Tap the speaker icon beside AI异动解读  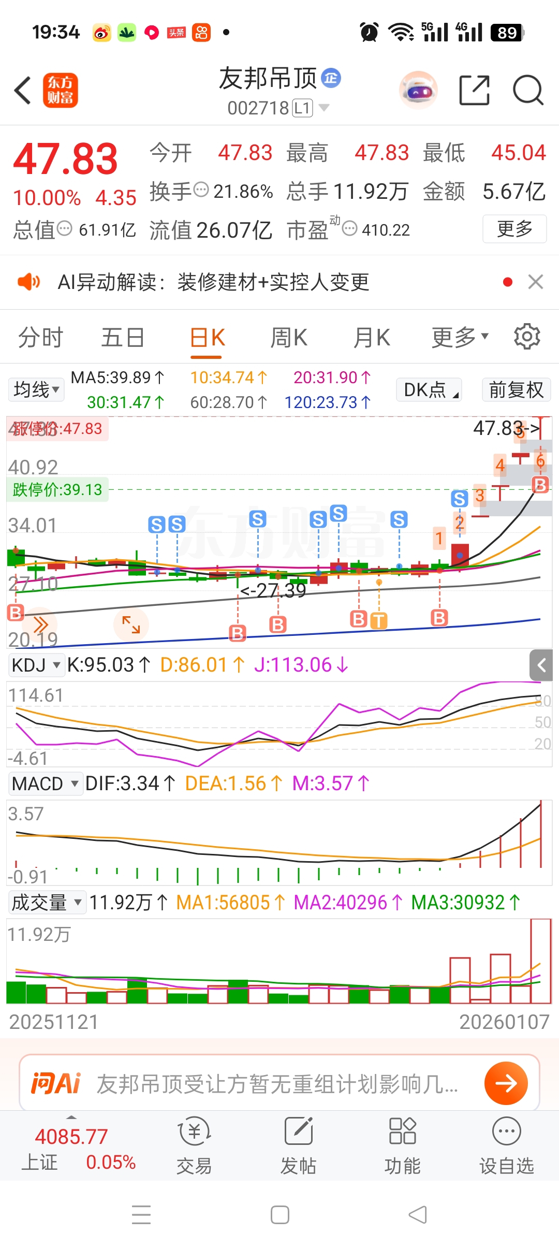[x=28, y=282]
